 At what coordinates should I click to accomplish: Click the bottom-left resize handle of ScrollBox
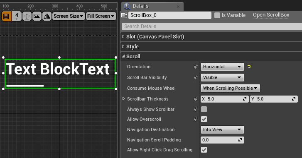pyautogui.click(x=3, y=89)
